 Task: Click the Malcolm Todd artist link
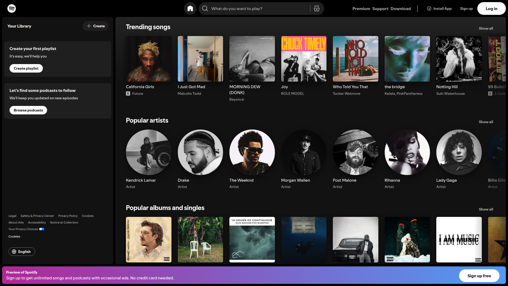click(x=189, y=93)
